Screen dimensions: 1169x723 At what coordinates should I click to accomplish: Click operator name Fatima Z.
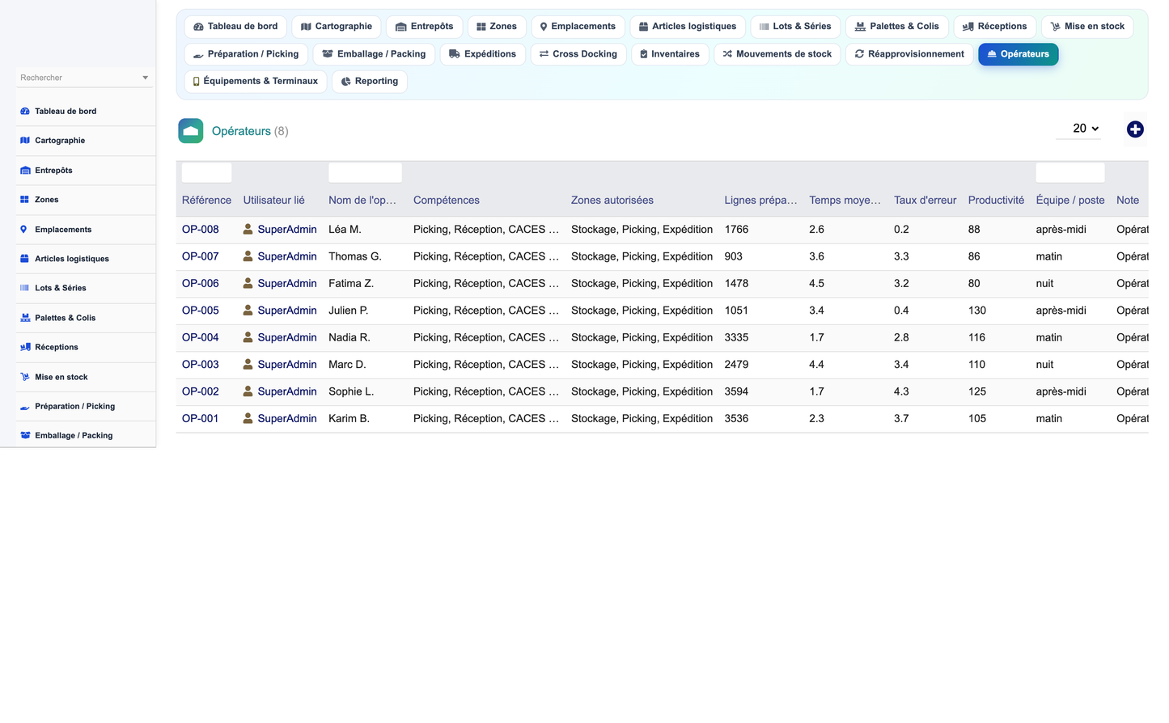point(351,284)
